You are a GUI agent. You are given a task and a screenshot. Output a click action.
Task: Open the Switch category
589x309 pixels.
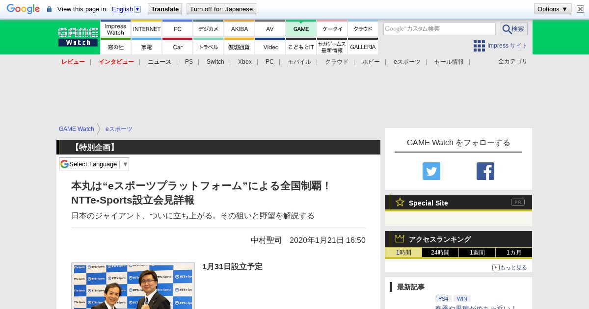coord(215,62)
